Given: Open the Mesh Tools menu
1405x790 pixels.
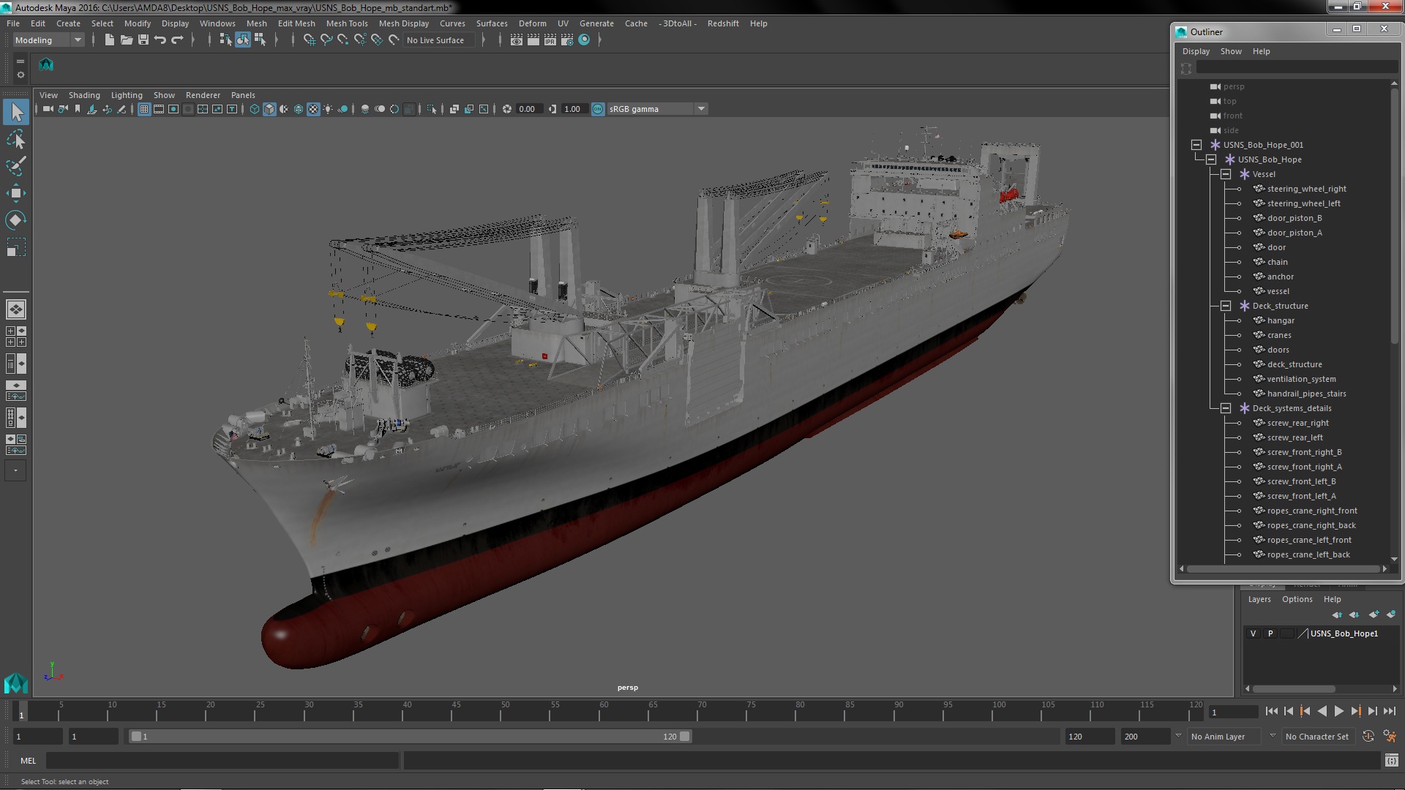Looking at the screenshot, I should [x=347, y=23].
